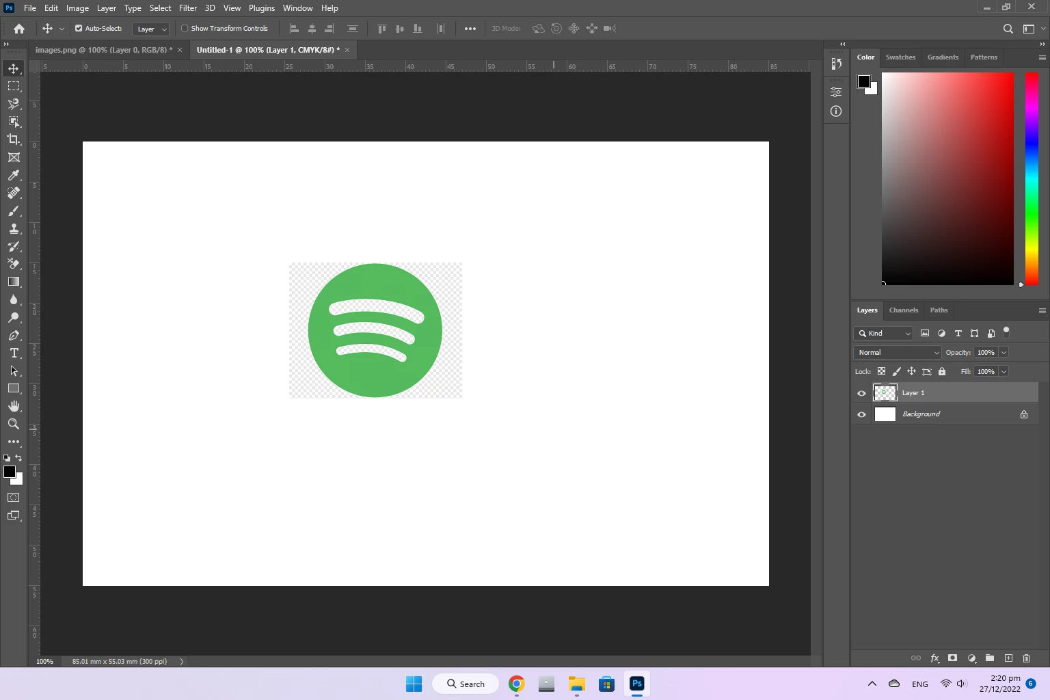Add a layer mask

point(952,658)
